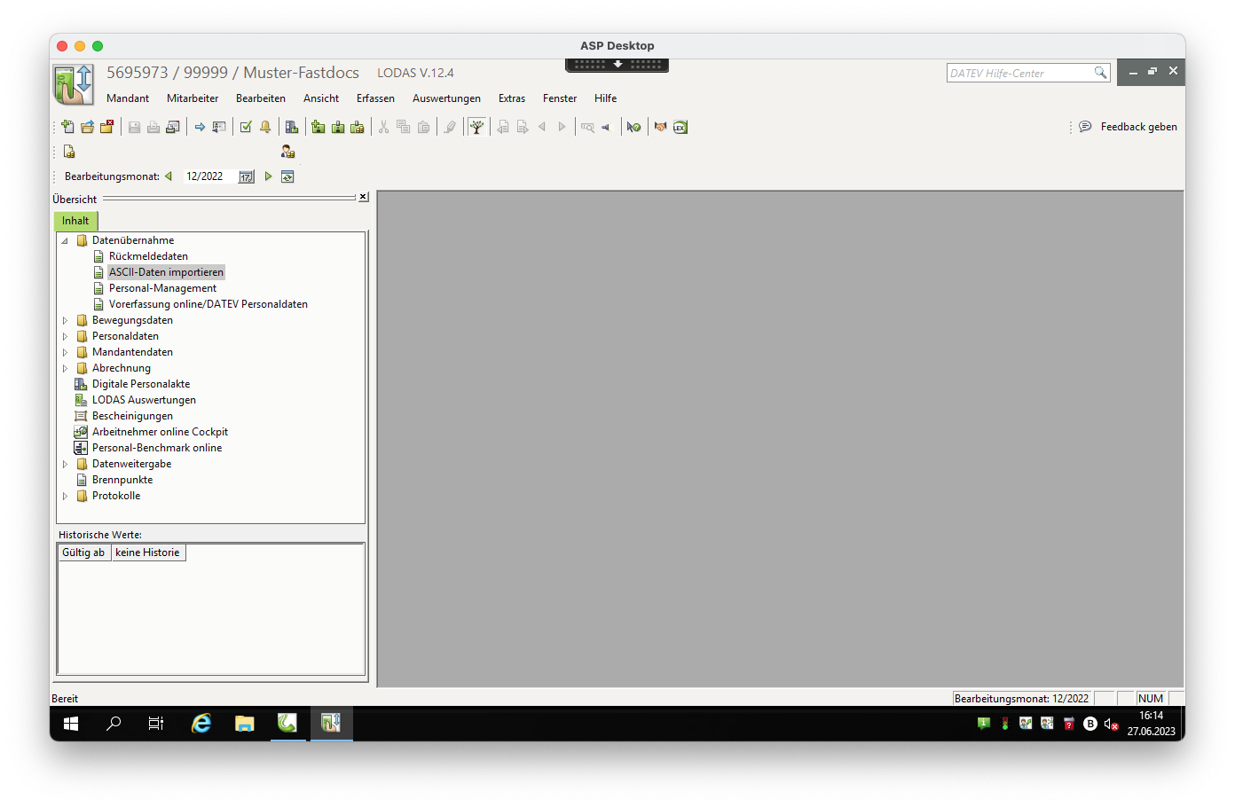Click the LODAS application logo

tap(73, 85)
